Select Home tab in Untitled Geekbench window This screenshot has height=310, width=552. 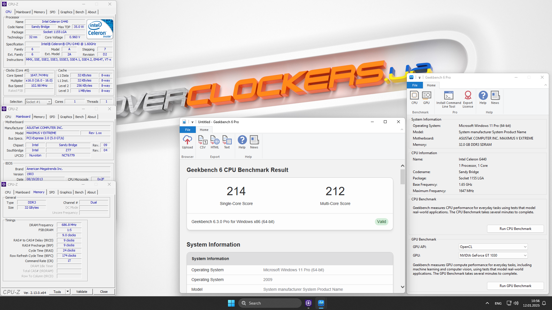204,130
